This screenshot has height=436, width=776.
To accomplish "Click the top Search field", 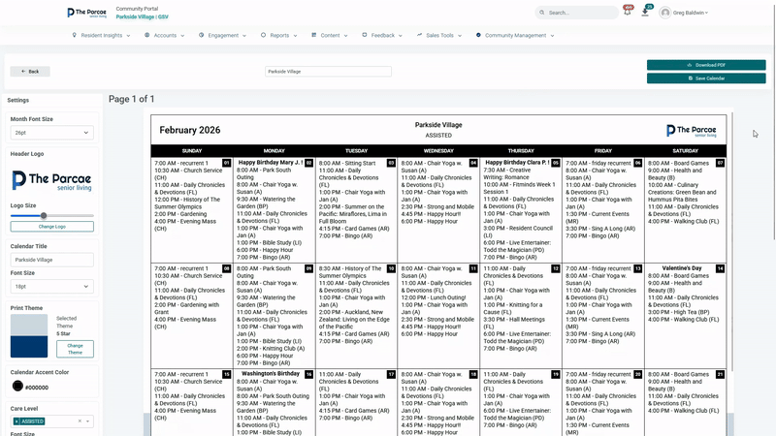I will 576,13.
